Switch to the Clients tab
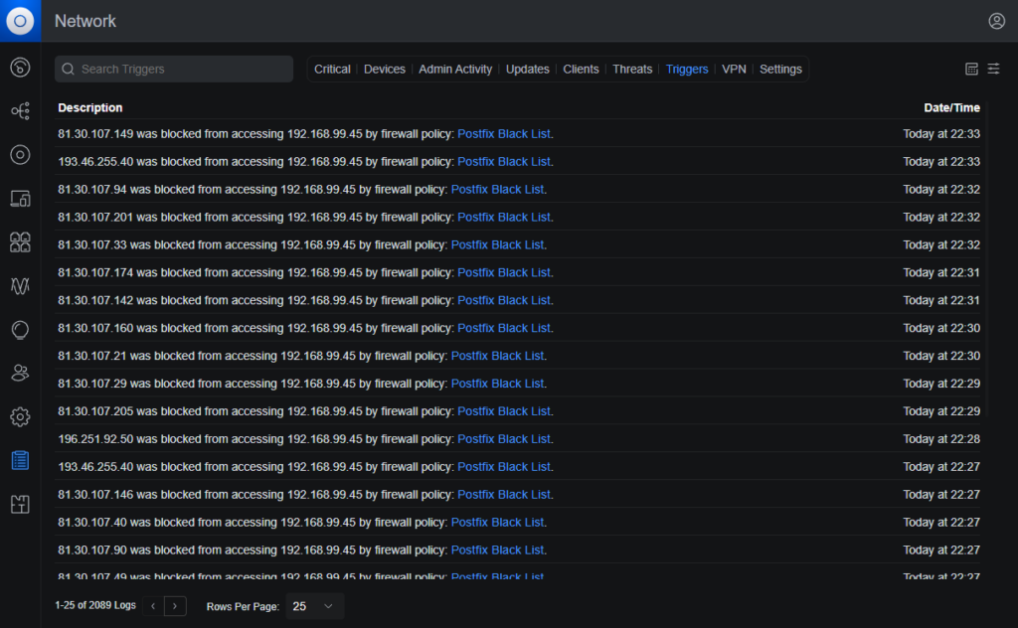Image resolution: width=1018 pixels, height=628 pixels. tap(581, 69)
